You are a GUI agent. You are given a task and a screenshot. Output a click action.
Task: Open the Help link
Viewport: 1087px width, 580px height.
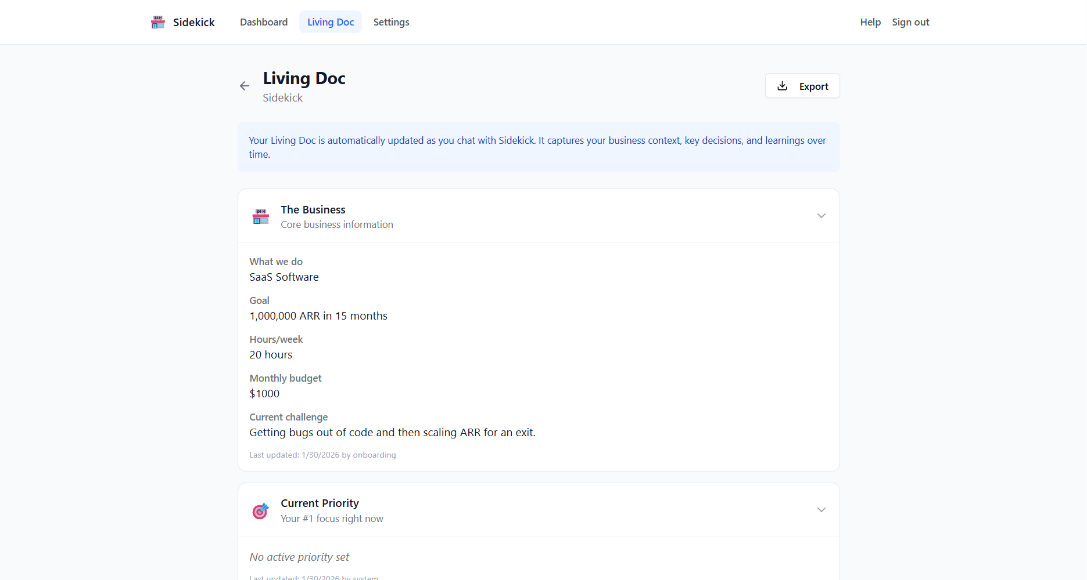click(x=870, y=21)
